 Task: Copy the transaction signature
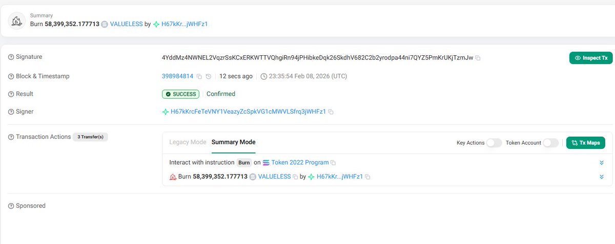[478, 58]
